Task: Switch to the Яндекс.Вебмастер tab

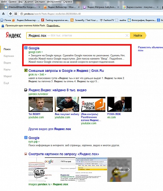Action: (60, 7)
